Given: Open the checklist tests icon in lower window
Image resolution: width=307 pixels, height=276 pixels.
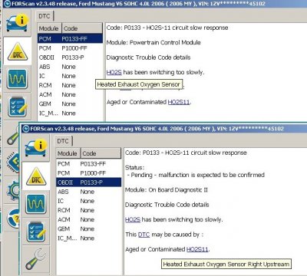Looking at the screenshot, I should pos(36,232).
